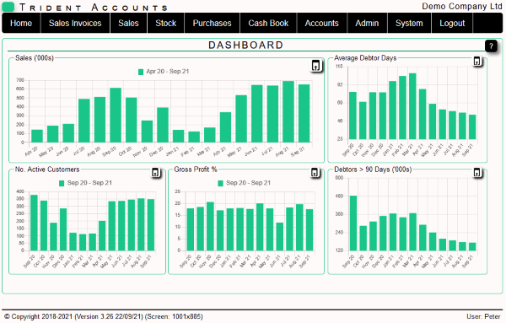Click the Sep 20 bar in Debtors > 90 Days
Viewport: 506px width, 323px height.
pos(353,223)
